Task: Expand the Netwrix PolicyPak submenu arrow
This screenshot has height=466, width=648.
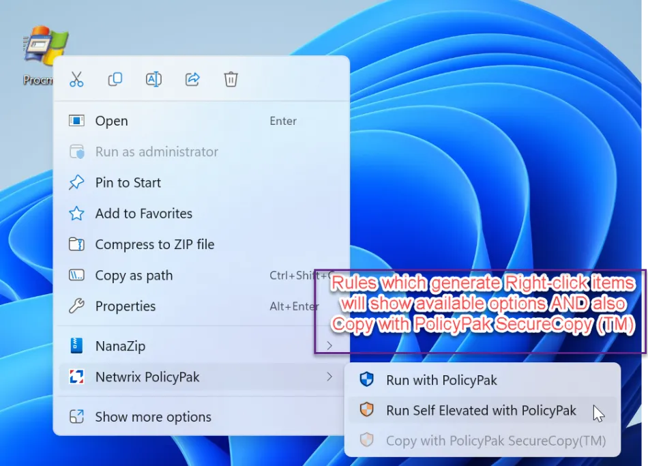Action: tap(329, 377)
